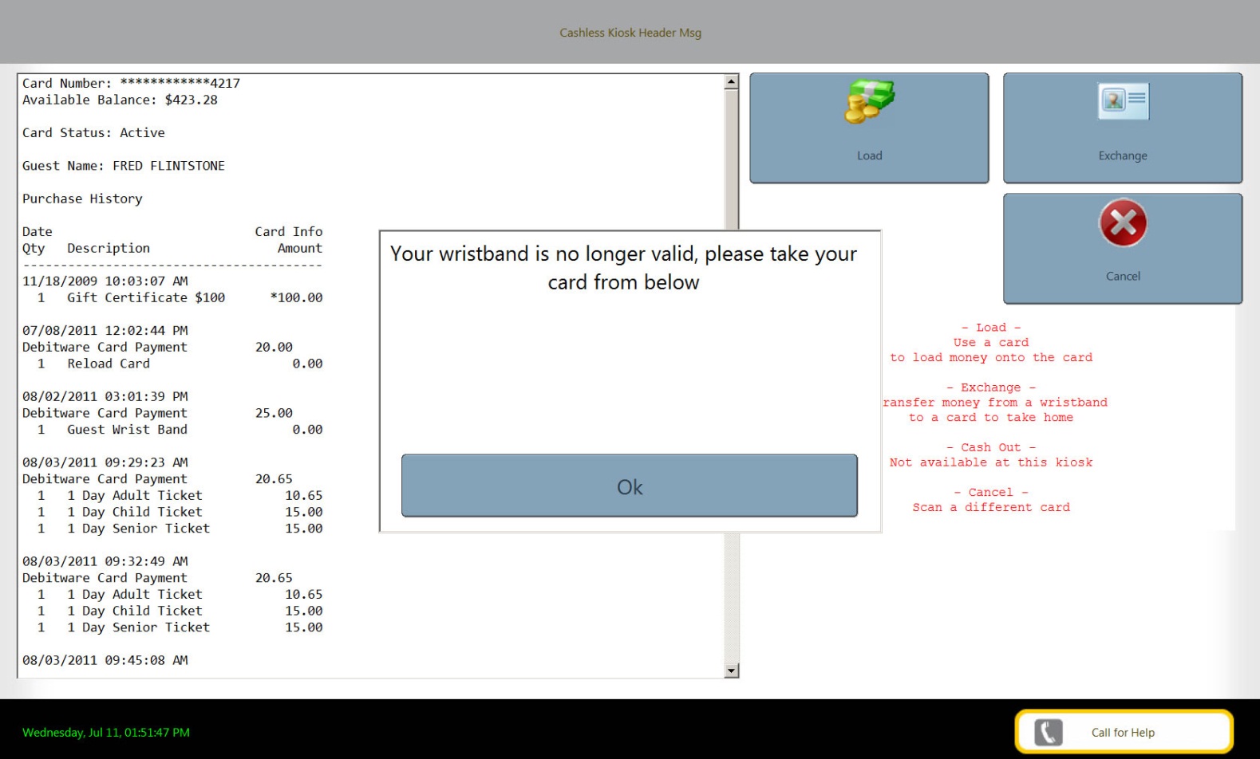Click Card Status: Active text

[x=93, y=132]
